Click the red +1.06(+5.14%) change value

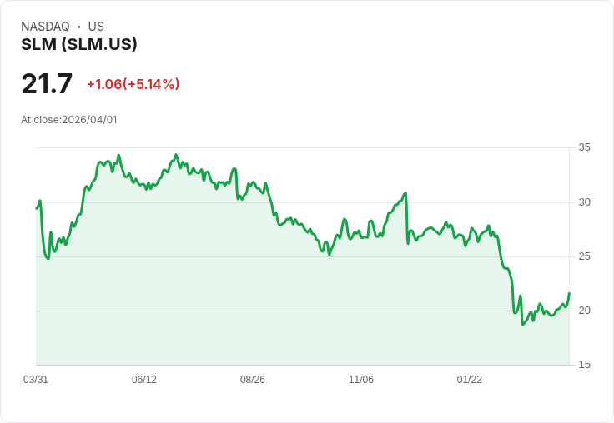(133, 84)
